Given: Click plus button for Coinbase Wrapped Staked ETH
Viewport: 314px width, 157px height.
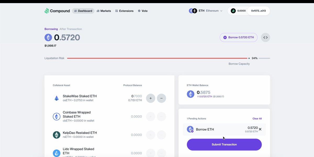Looking at the screenshot, I should (150, 117).
